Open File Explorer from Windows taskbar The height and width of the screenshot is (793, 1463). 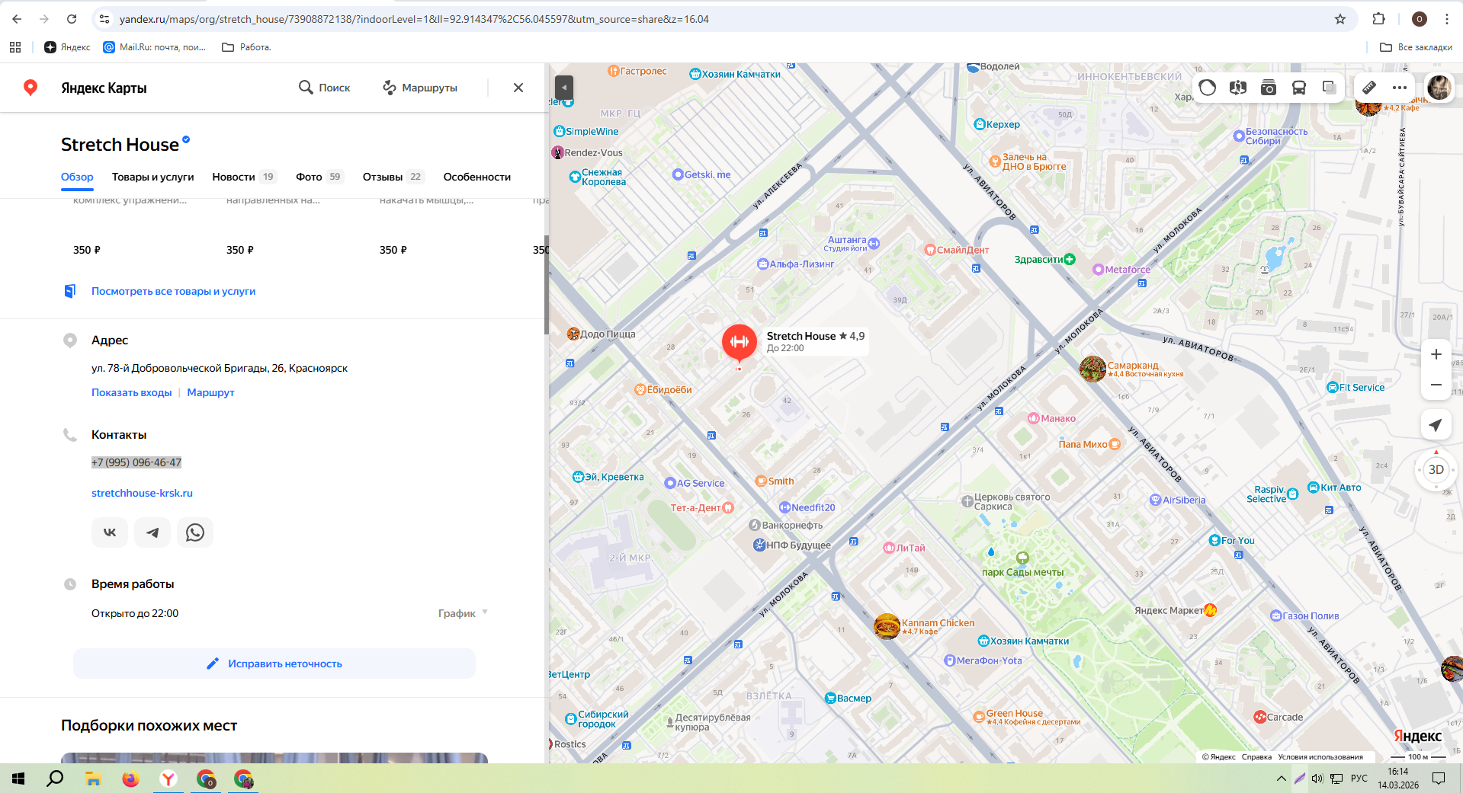93,779
